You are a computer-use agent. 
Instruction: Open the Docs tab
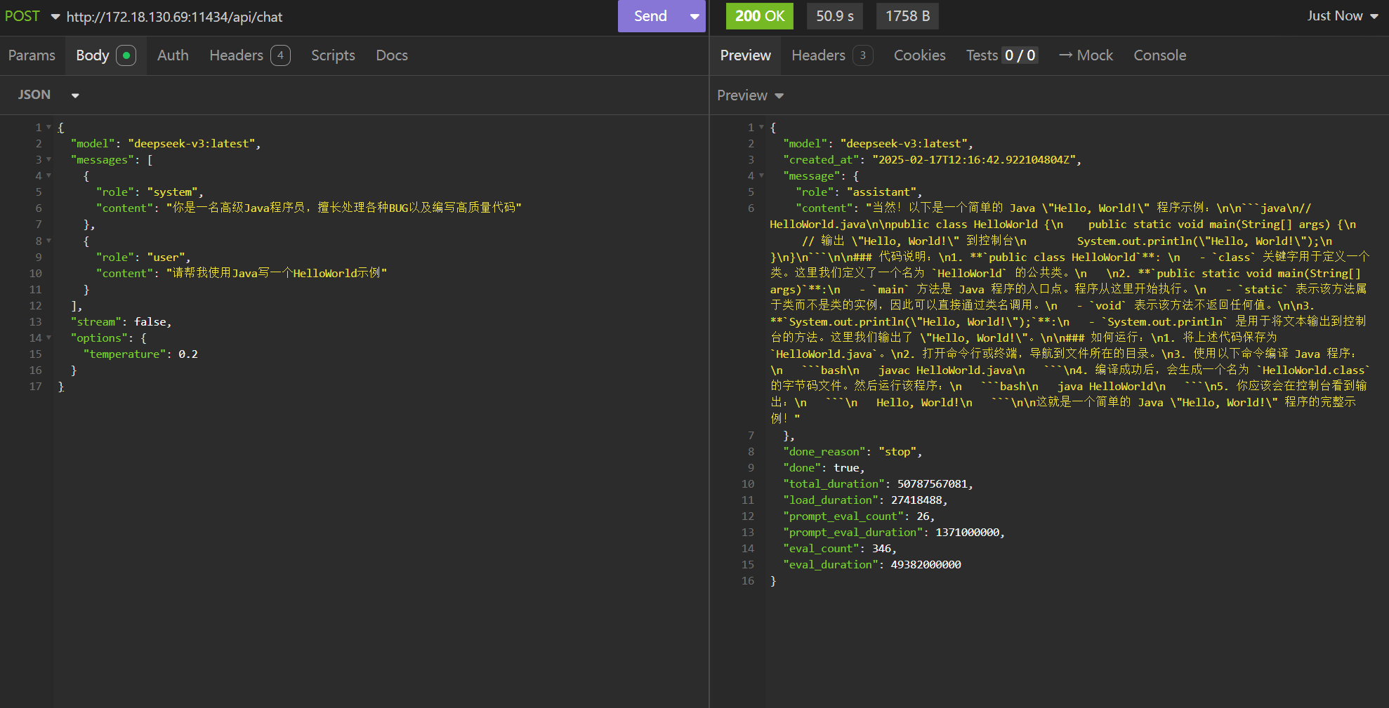click(x=392, y=55)
